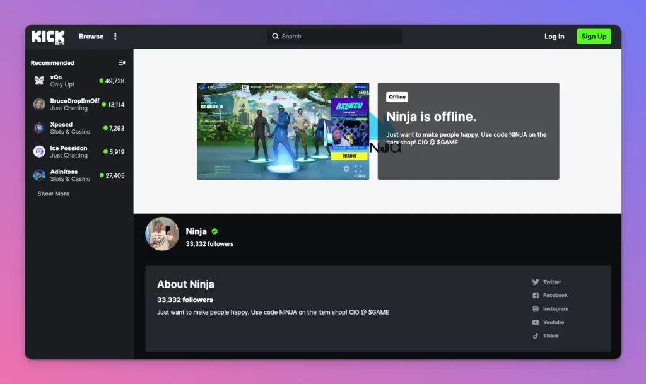This screenshot has height=384, width=646.
Task: Click the bio text in the offline panel
Action: [x=466, y=138]
